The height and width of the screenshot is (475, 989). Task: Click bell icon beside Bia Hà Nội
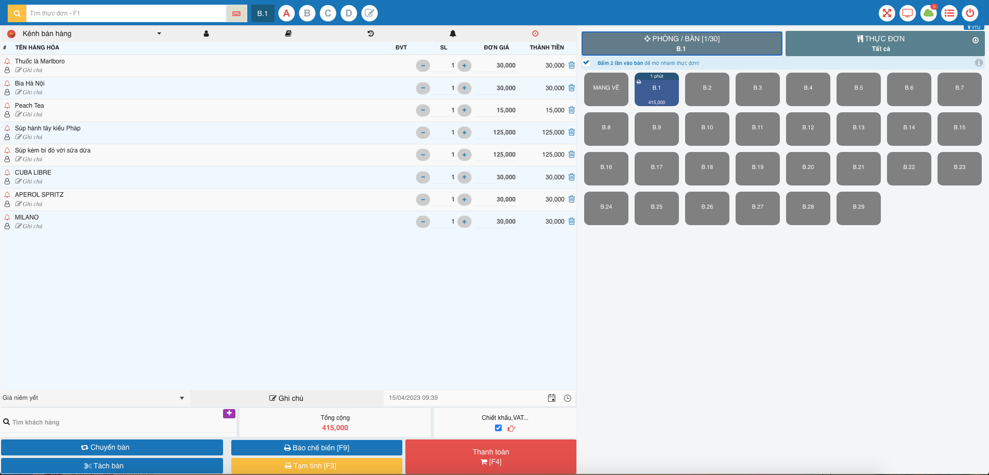click(x=7, y=83)
